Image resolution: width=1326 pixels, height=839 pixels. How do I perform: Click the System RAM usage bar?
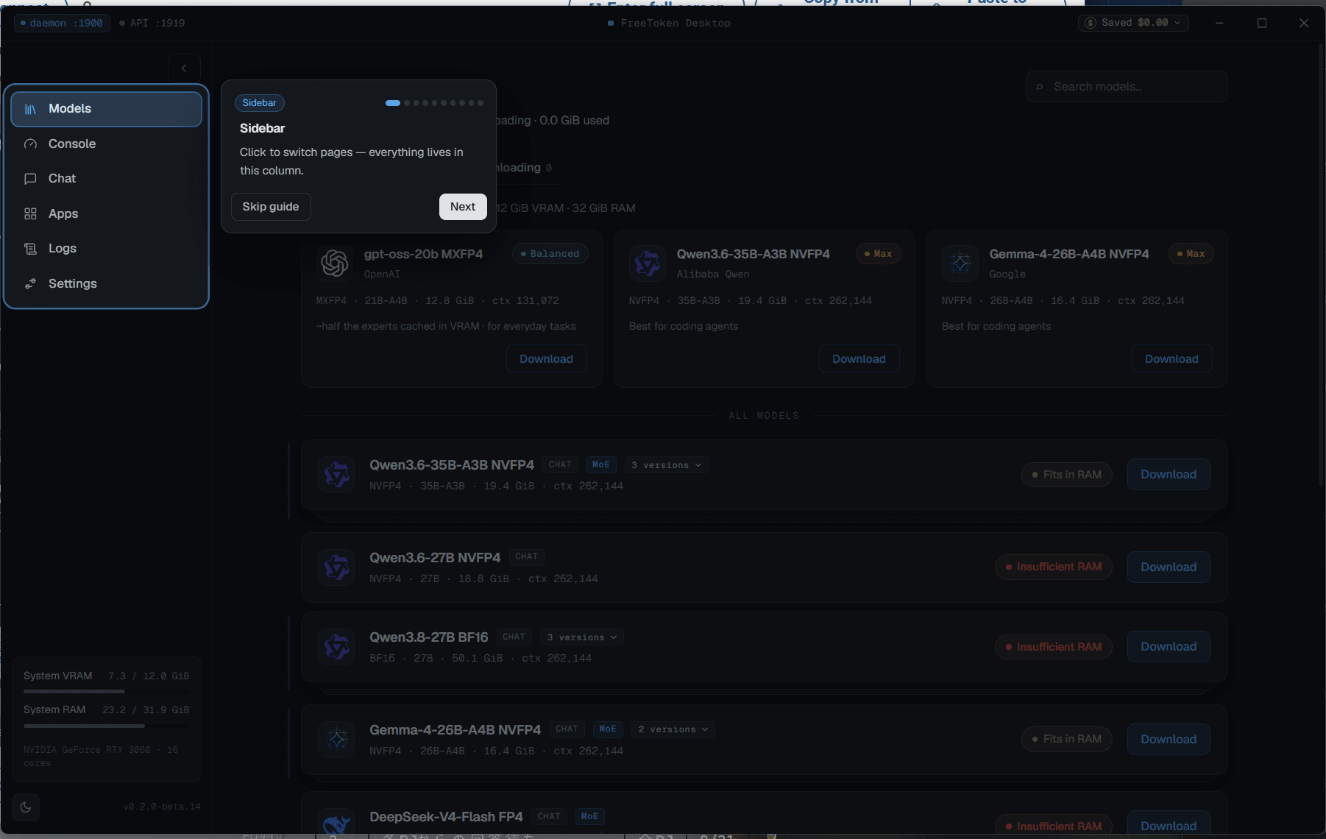click(x=107, y=726)
